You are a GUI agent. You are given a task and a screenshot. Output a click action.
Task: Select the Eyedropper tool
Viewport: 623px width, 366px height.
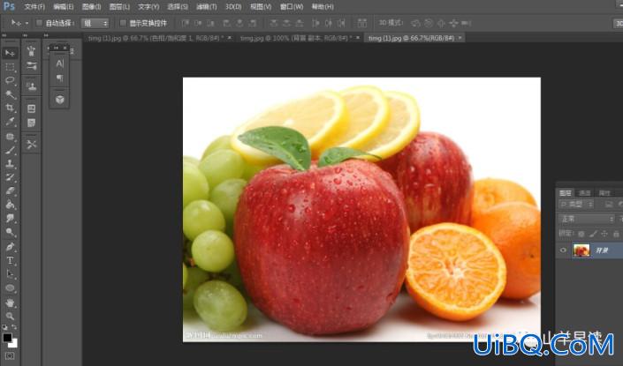point(10,122)
